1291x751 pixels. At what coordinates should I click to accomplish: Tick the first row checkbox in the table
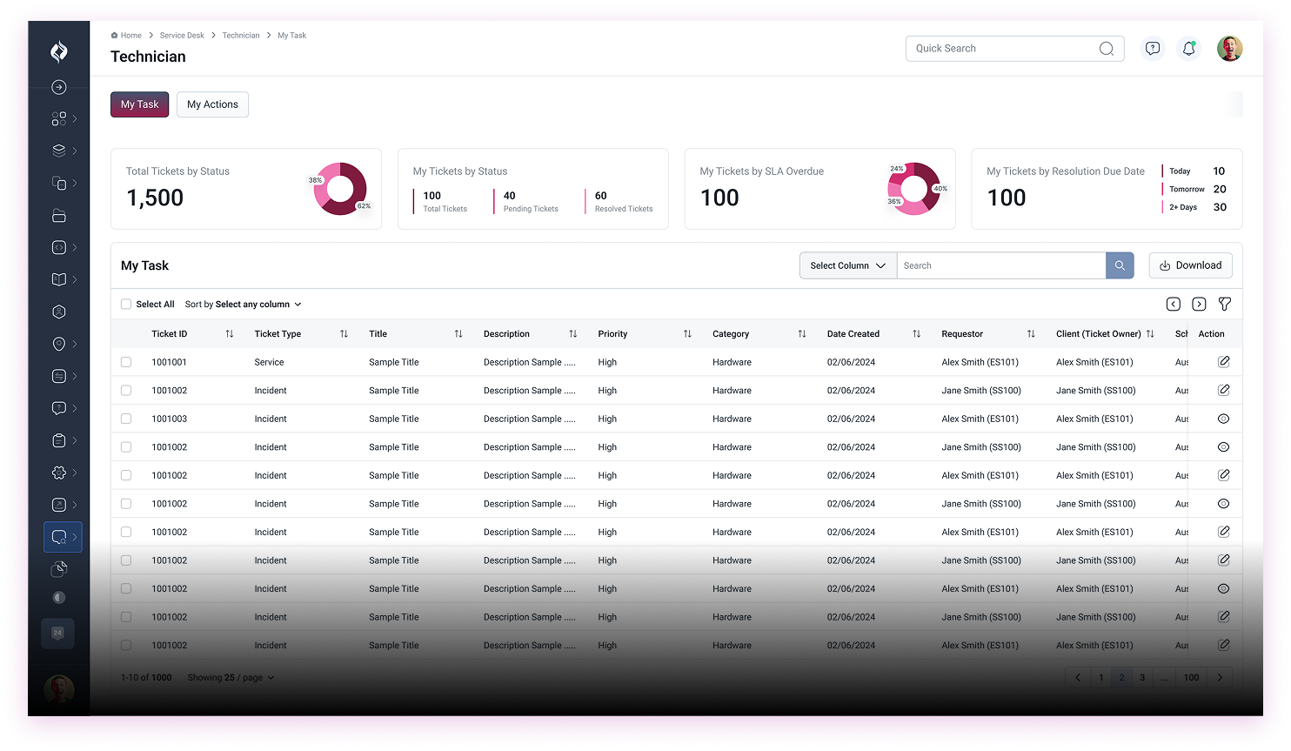tap(126, 361)
